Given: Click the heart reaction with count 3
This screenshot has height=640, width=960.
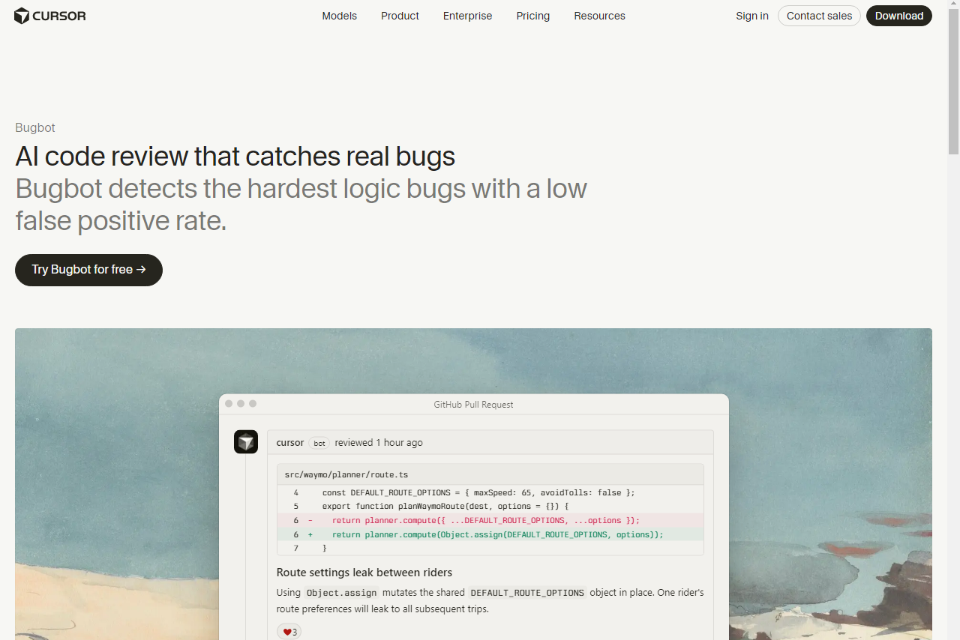Looking at the screenshot, I should pyautogui.click(x=289, y=632).
